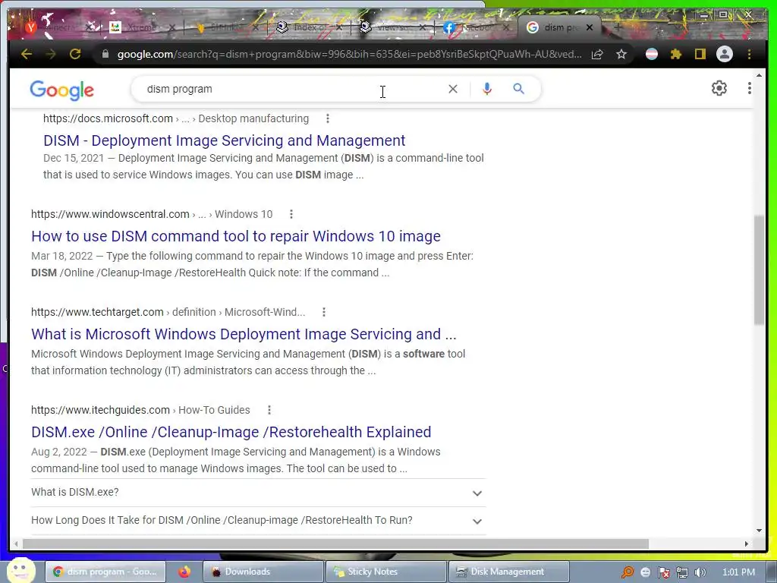Open the Google apps dots menu
This screenshot has height=583, width=777.
(x=749, y=88)
